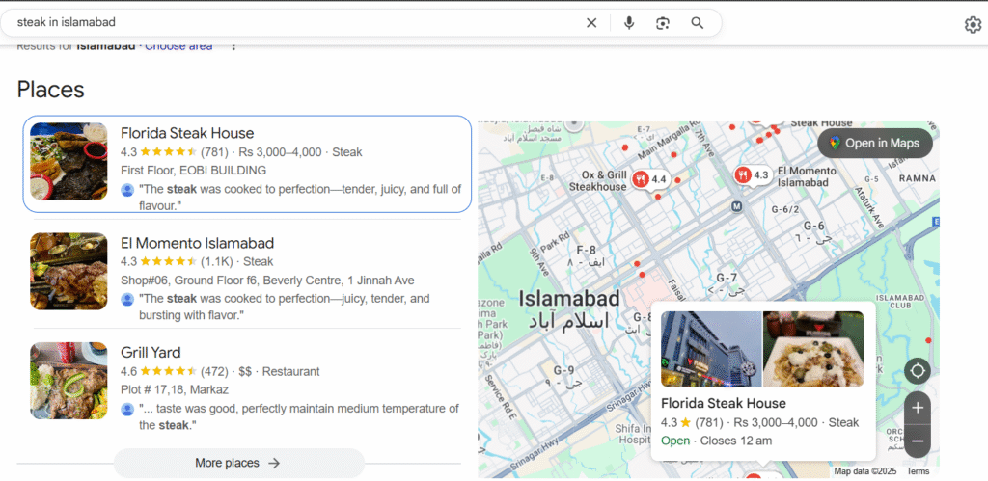Recenter map with my location icon
988x481 pixels.
(917, 370)
